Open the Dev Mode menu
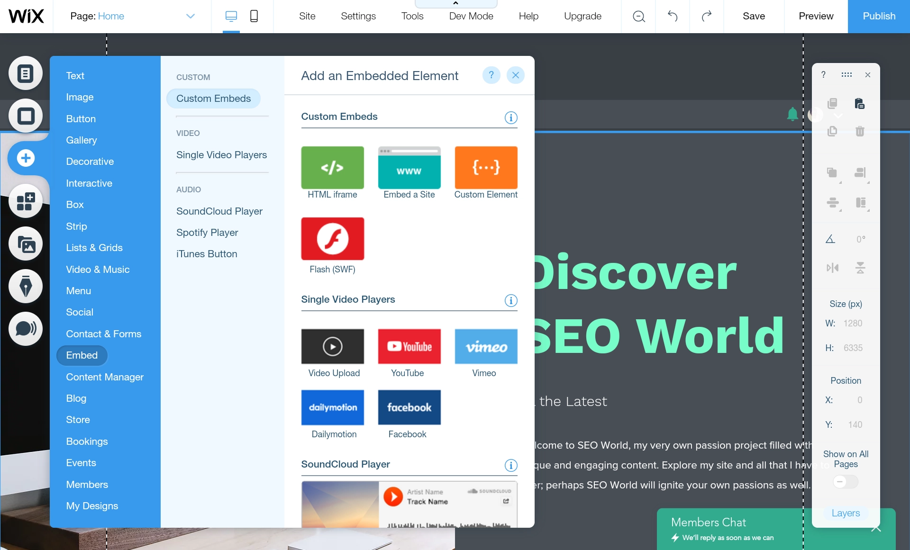This screenshot has width=910, height=550. [x=471, y=16]
